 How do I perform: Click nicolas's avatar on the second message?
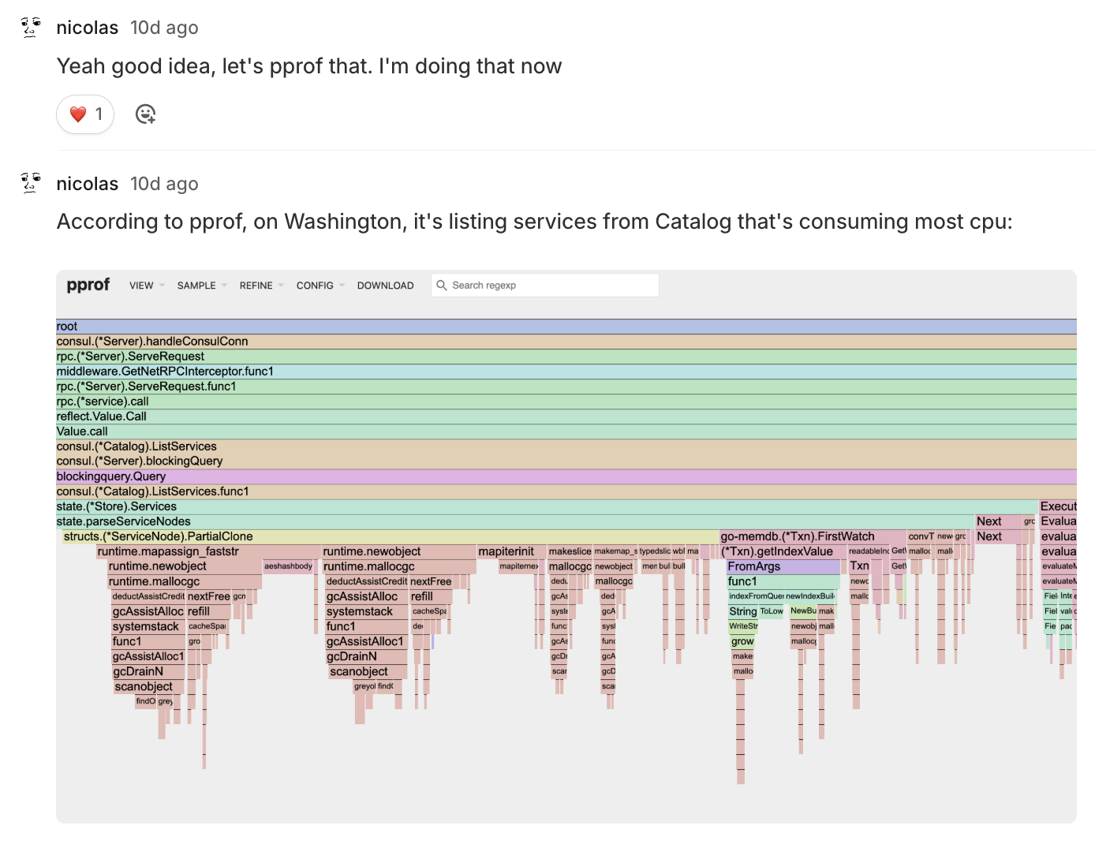pos(31,184)
